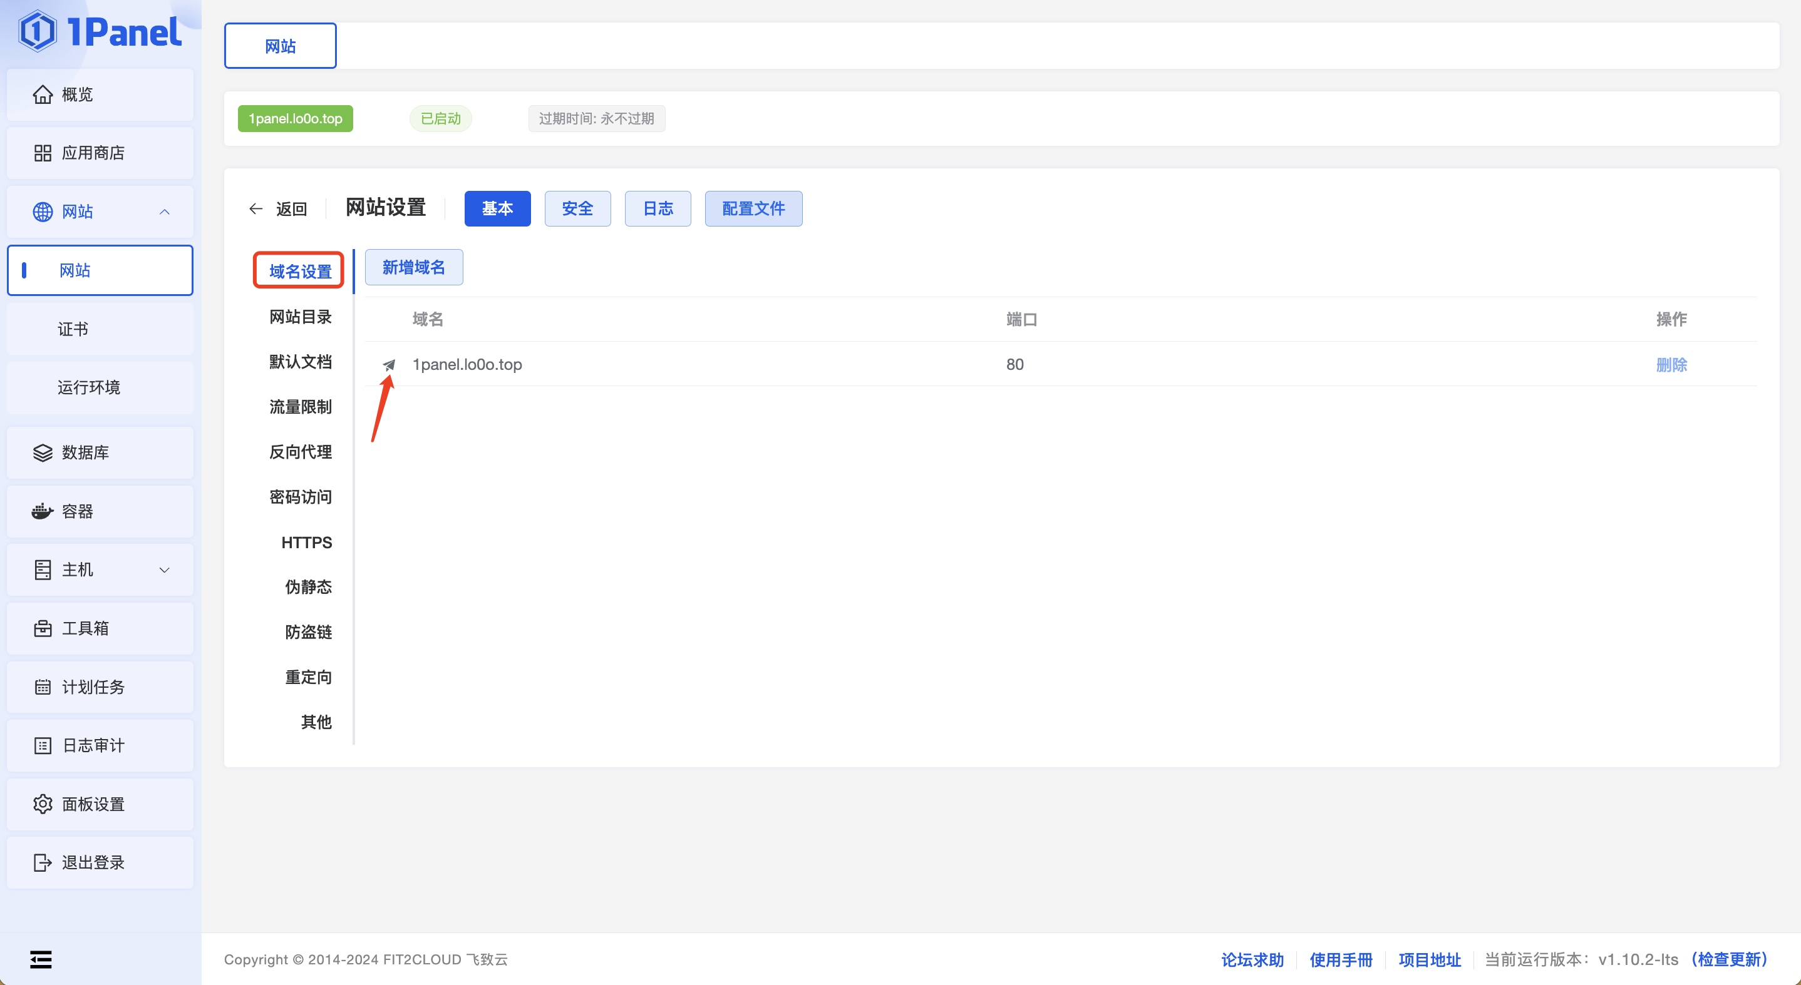Switch to the 基本 tab

[498, 209]
